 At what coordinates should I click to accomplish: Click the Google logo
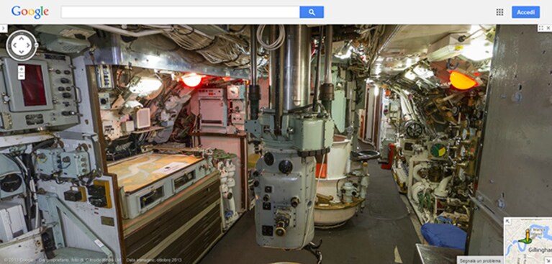[30, 12]
